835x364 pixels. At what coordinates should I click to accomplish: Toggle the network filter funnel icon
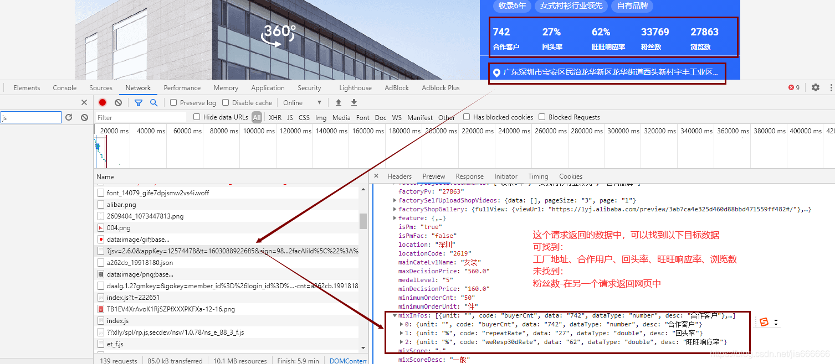tap(139, 102)
